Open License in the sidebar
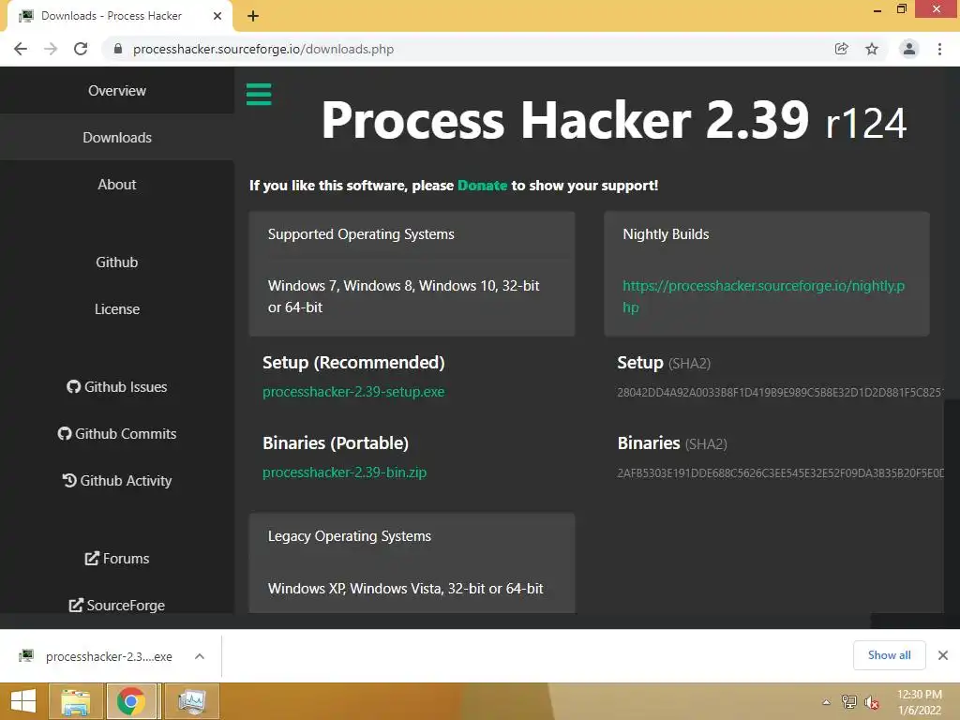The width and height of the screenshot is (960, 720). (117, 309)
